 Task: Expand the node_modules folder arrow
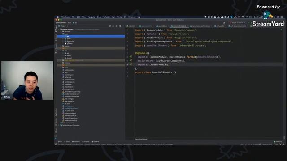[x=61, y=60]
